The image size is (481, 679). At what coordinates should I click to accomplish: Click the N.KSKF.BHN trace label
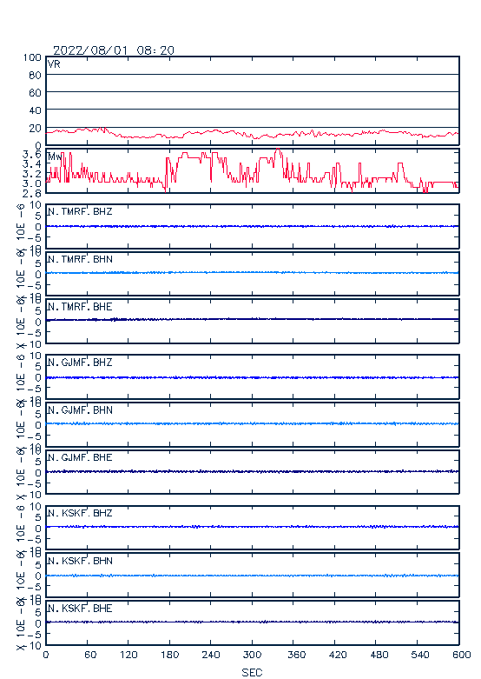(80, 561)
